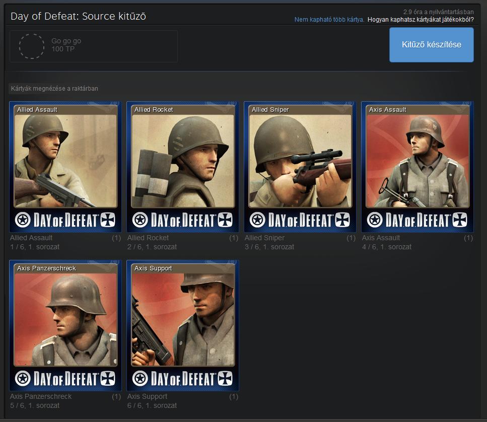Select the Allied Sniper card image

pyautogui.click(x=300, y=167)
